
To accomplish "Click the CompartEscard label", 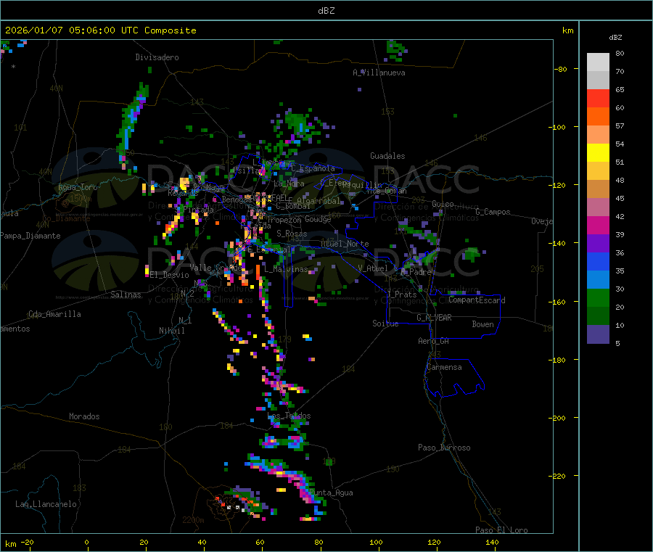I will coord(477,300).
